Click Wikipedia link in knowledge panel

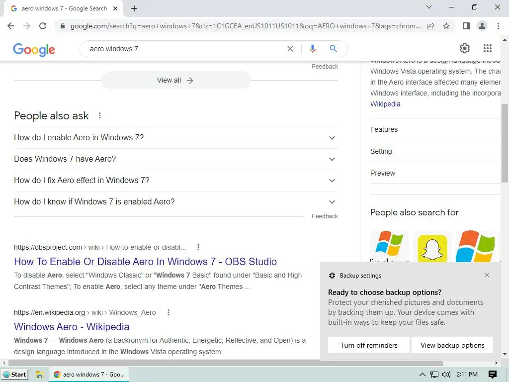click(385, 104)
